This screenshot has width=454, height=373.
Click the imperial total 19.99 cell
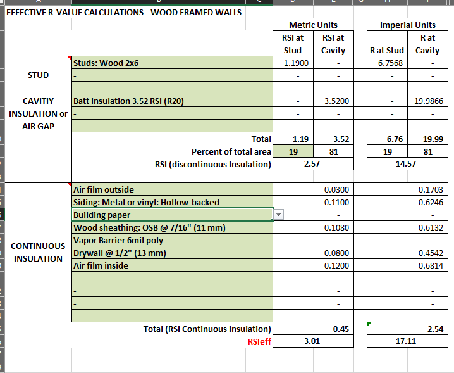click(427, 139)
